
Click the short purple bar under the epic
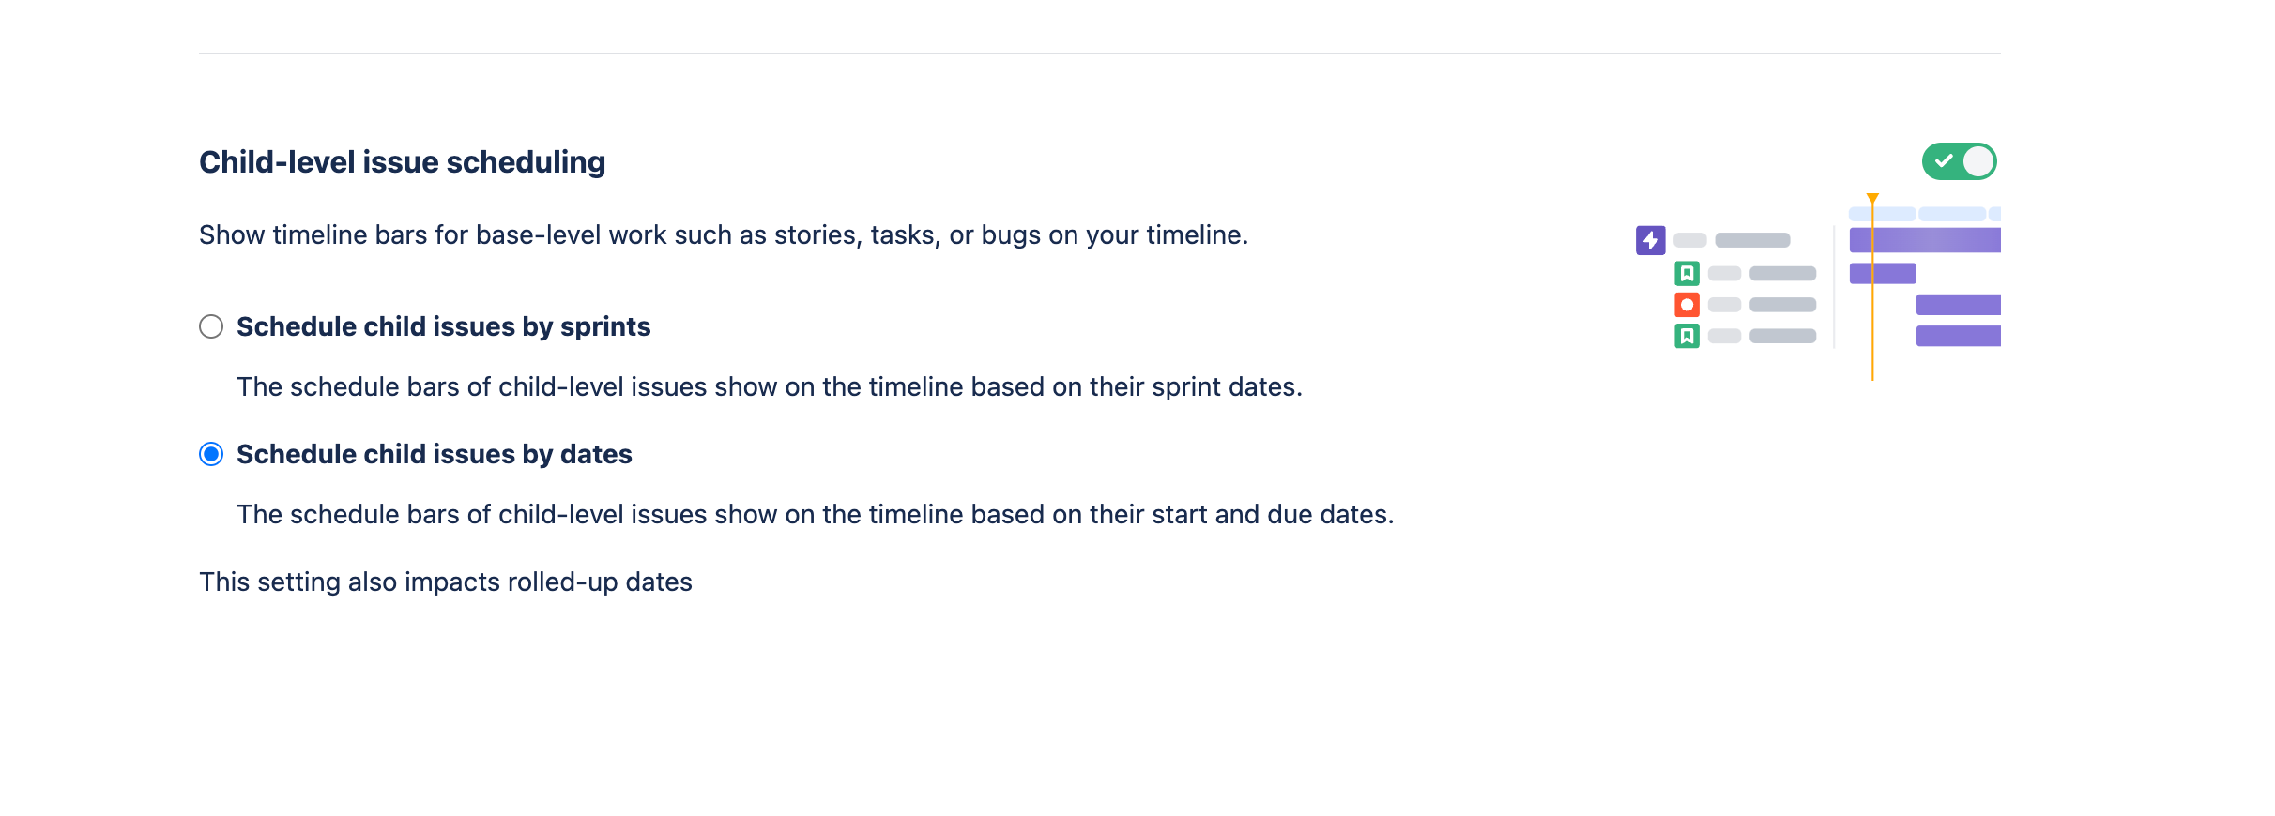point(1882,273)
